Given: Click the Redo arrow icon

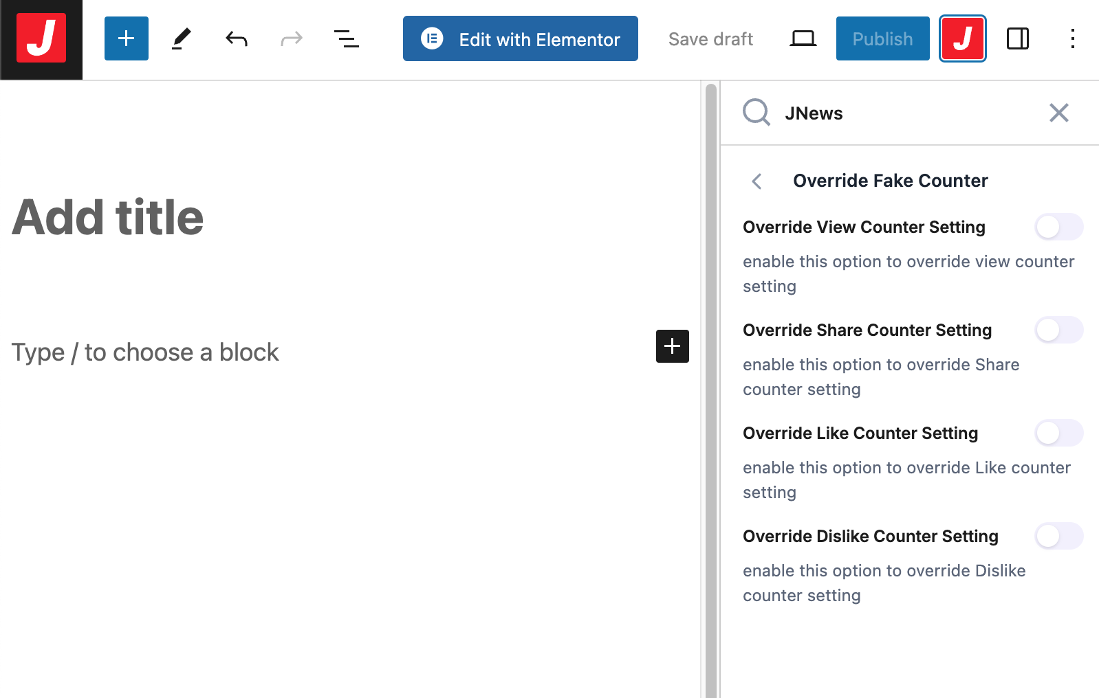Looking at the screenshot, I should 292,38.
